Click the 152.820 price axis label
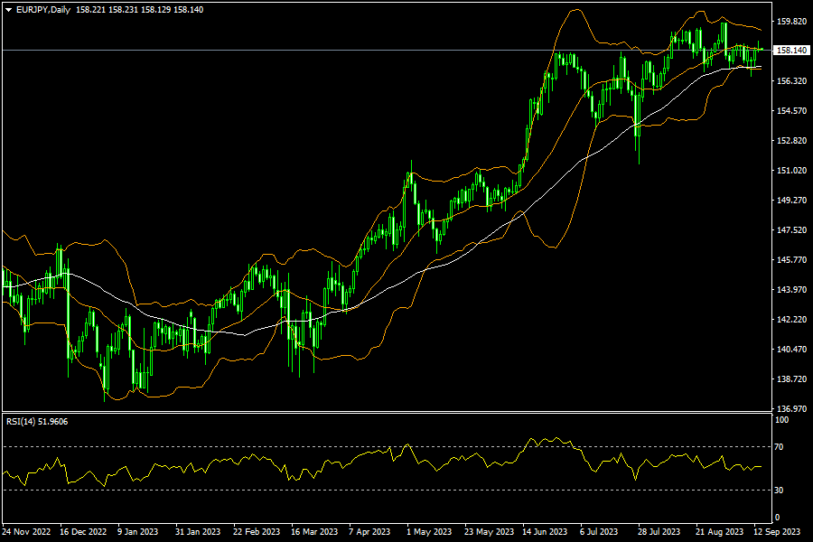This screenshot has width=813, height=542. (x=792, y=140)
